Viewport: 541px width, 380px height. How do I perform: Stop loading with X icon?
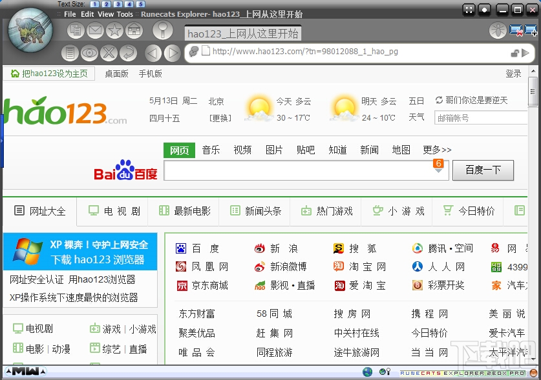click(109, 53)
